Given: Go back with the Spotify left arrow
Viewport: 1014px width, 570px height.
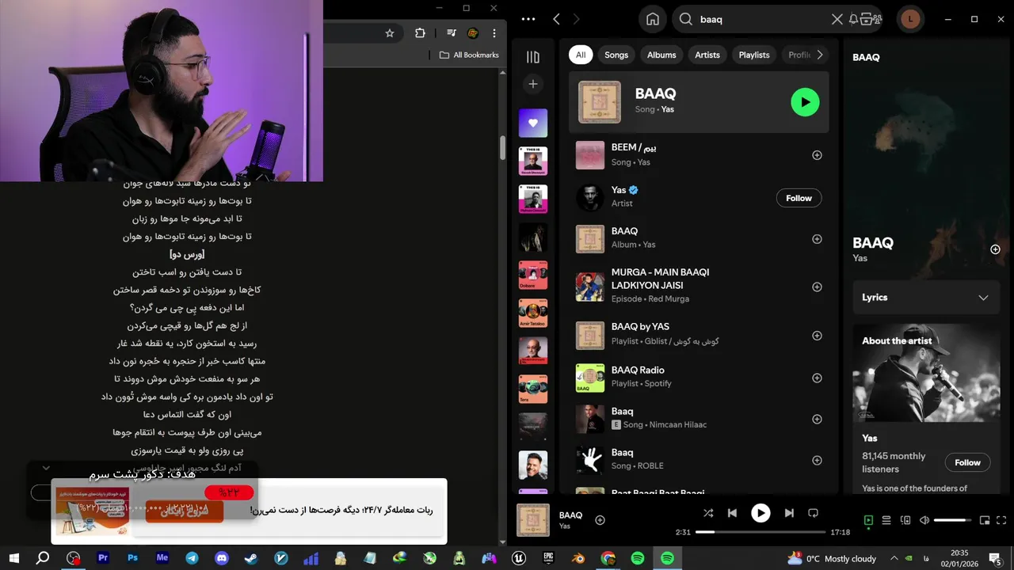Looking at the screenshot, I should 556,19.
